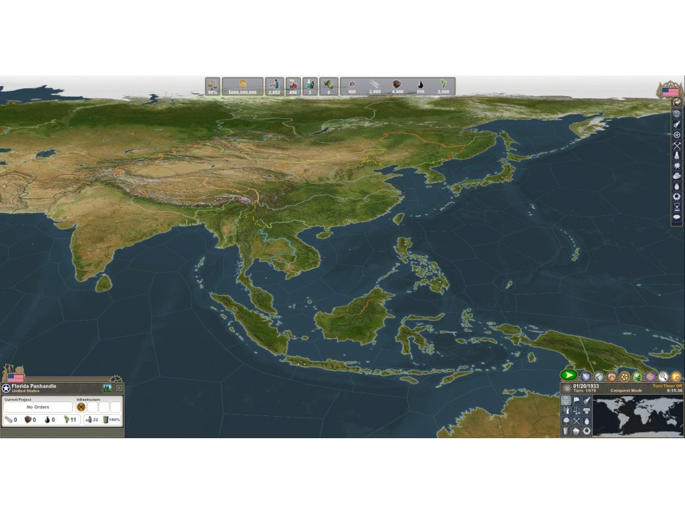The height and width of the screenshot is (513, 685).
Task: Toggle the flag map filter button
Action: [576, 401]
